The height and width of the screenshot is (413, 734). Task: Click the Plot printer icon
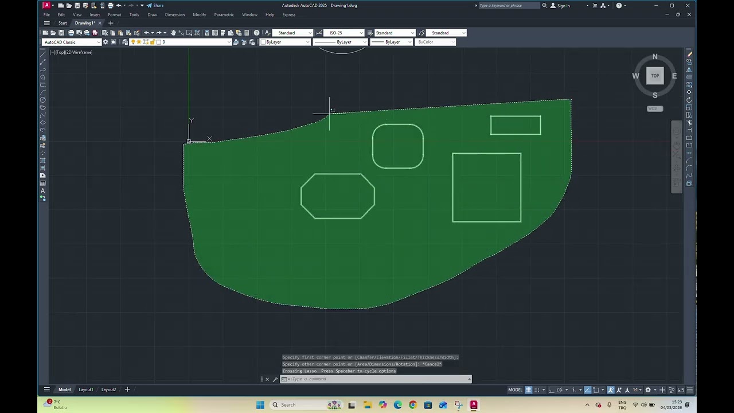point(71,33)
